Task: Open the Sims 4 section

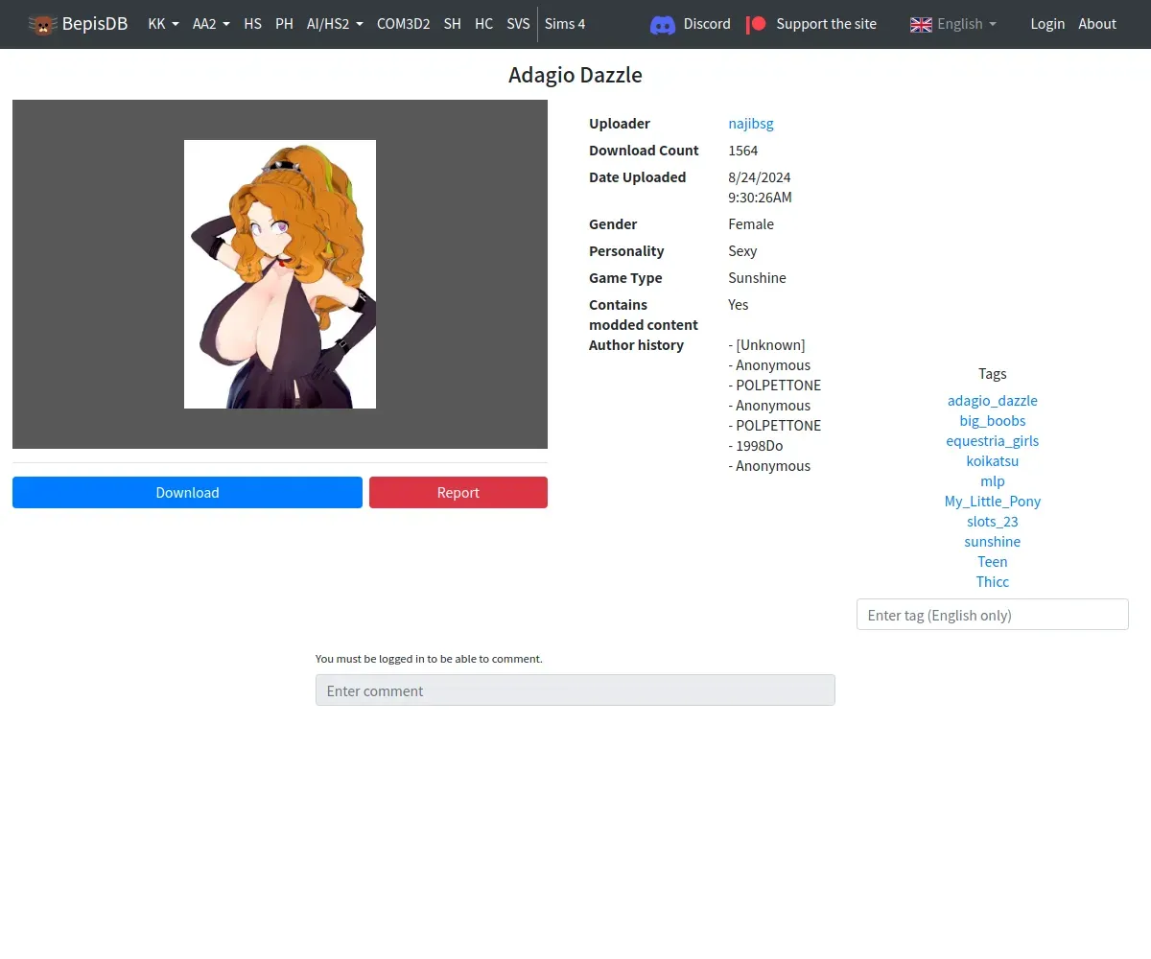Action: pyautogui.click(x=565, y=24)
